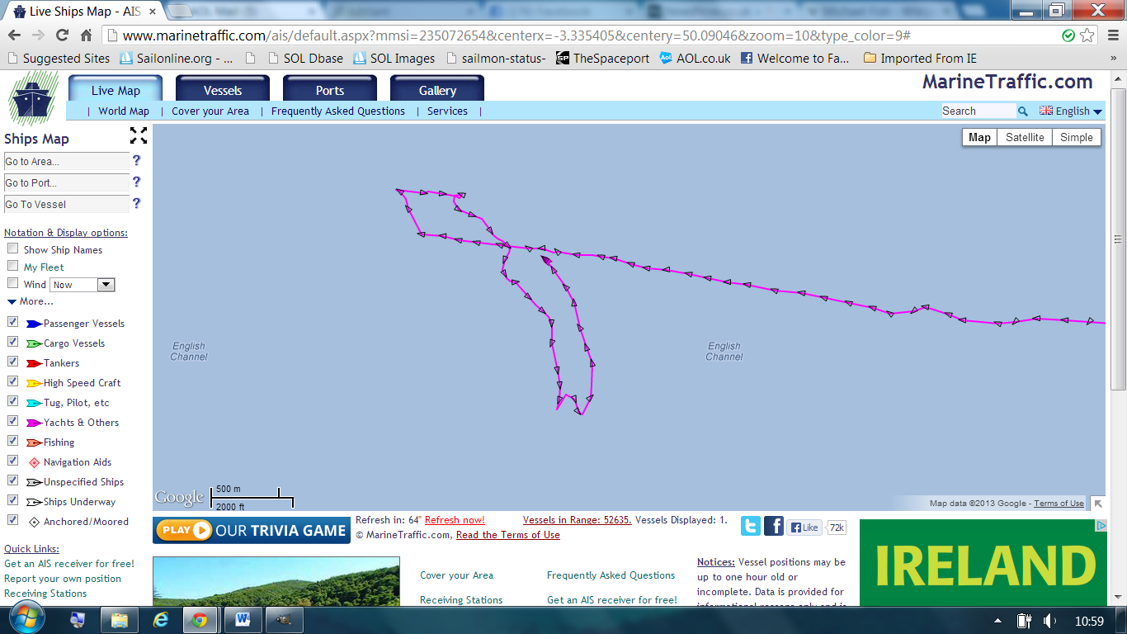
Task: Click the IRELAND advertisement banner
Action: [x=983, y=562]
